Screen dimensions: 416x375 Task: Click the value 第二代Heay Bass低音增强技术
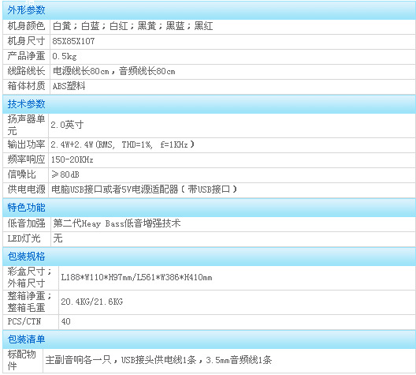pyautogui.click(x=117, y=223)
